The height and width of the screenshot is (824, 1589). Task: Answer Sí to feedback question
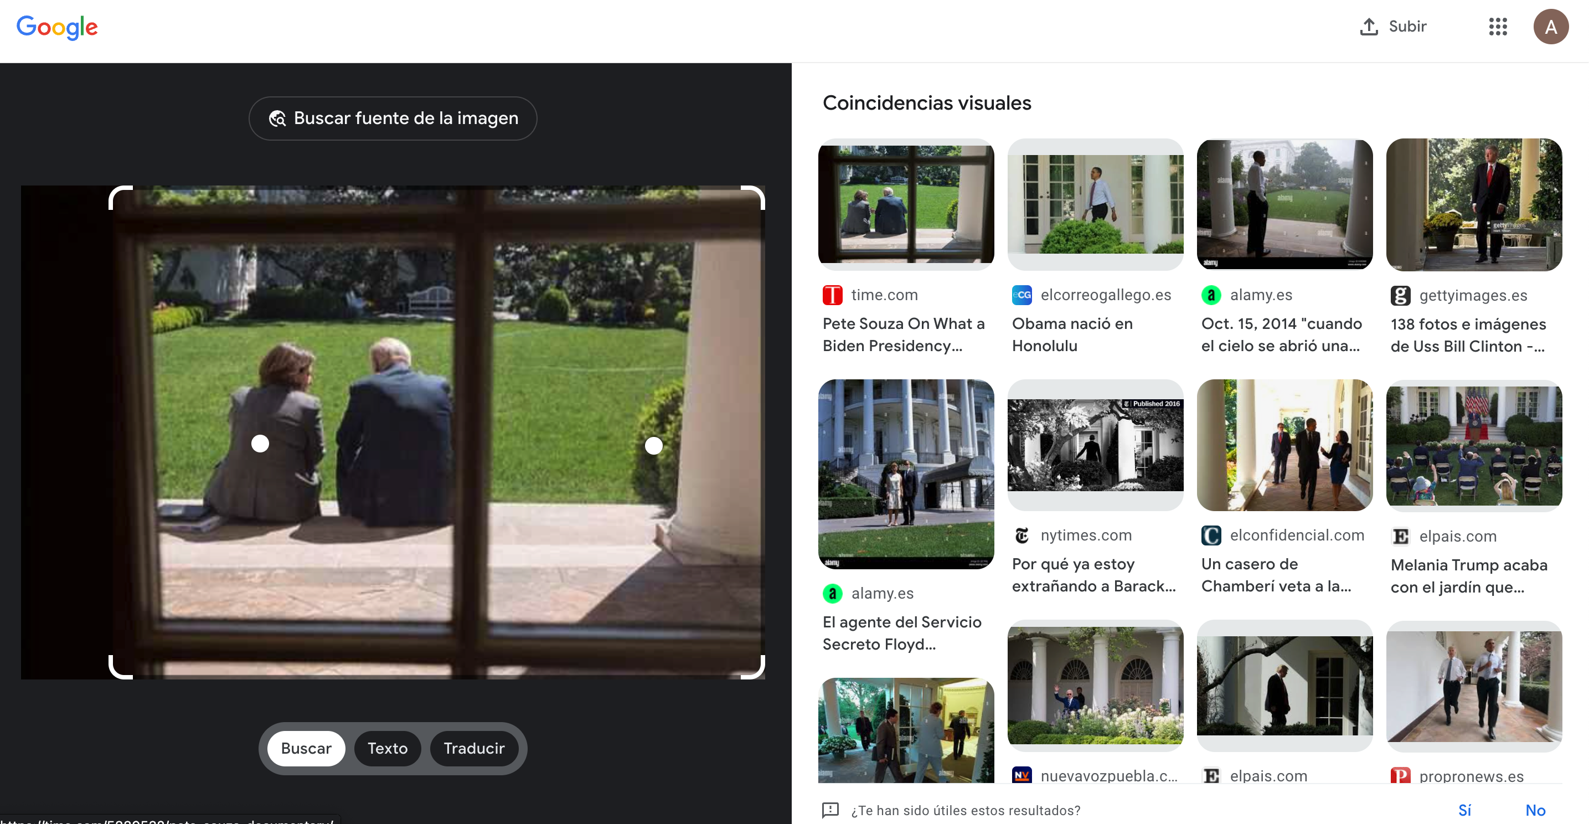1464,810
